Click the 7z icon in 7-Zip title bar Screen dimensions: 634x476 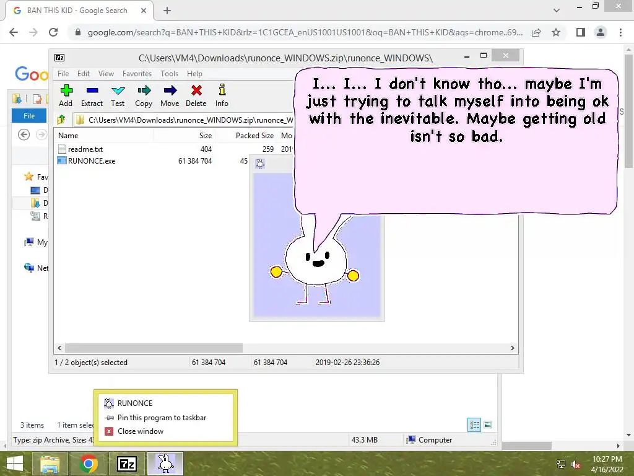pyautogui.click(x=59, y=58)
